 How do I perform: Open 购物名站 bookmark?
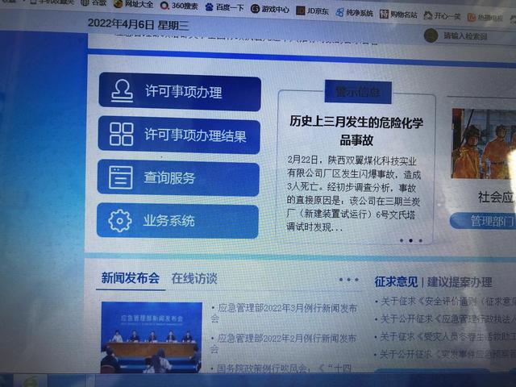[398, 15]
